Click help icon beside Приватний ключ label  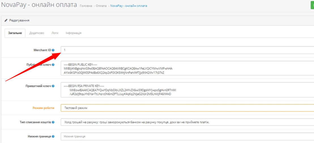pos(53,86)
